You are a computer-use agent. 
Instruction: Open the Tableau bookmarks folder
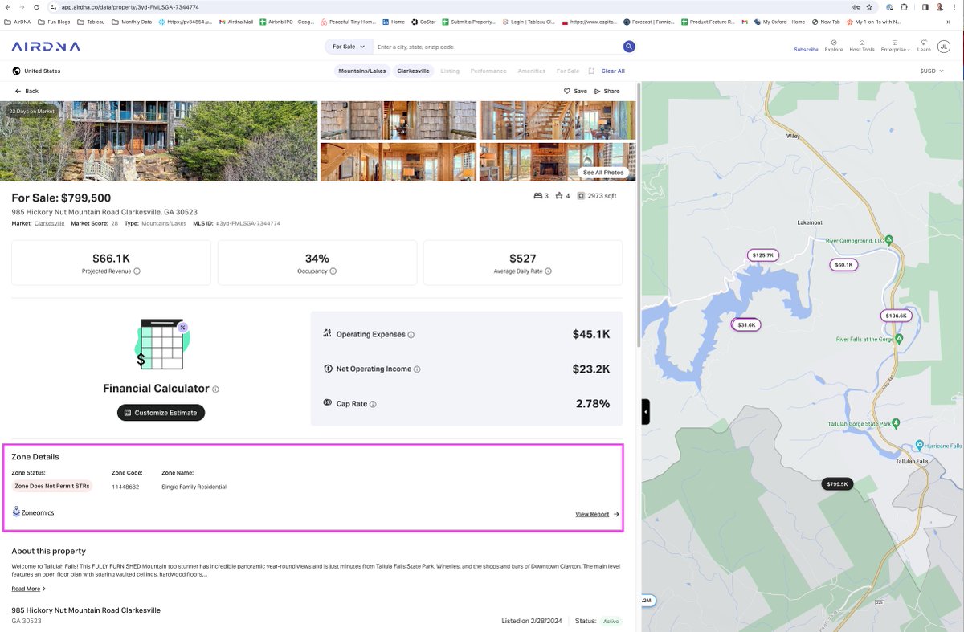pyautogui.click(x=91, y=22)
